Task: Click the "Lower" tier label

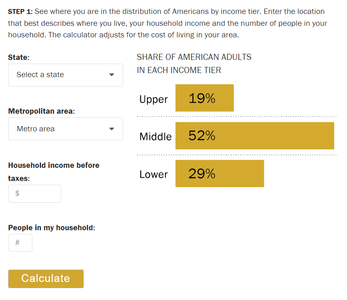Action: coord(153,174)
